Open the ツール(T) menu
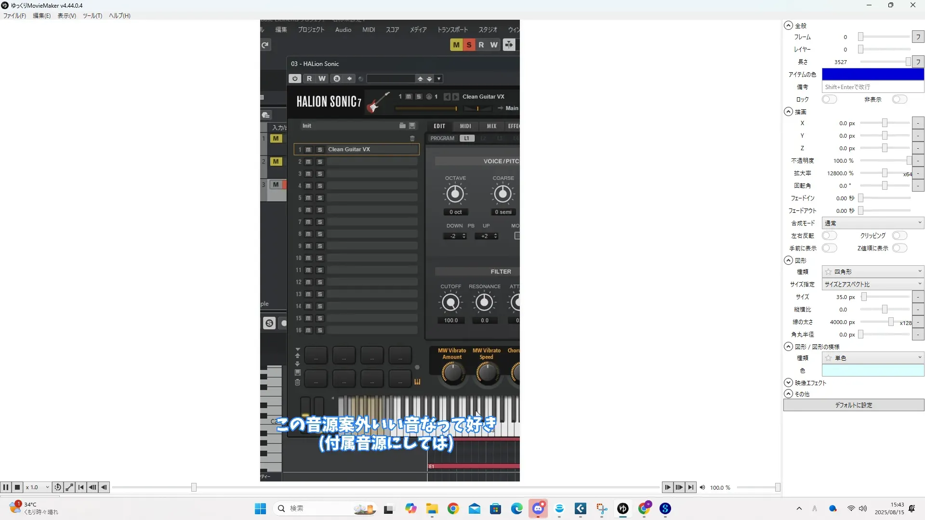This screenshot has height=520, width=925. (x=92, y=15)
